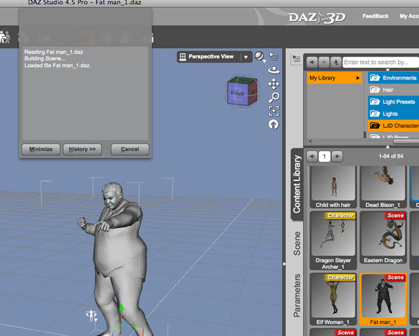This screenshot has width=419, height=336.
Task: Open the My Account link
Action: tap(409, 16)
